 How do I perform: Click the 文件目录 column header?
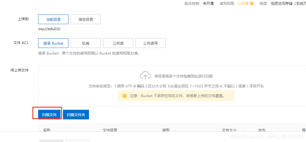point(110,130)
